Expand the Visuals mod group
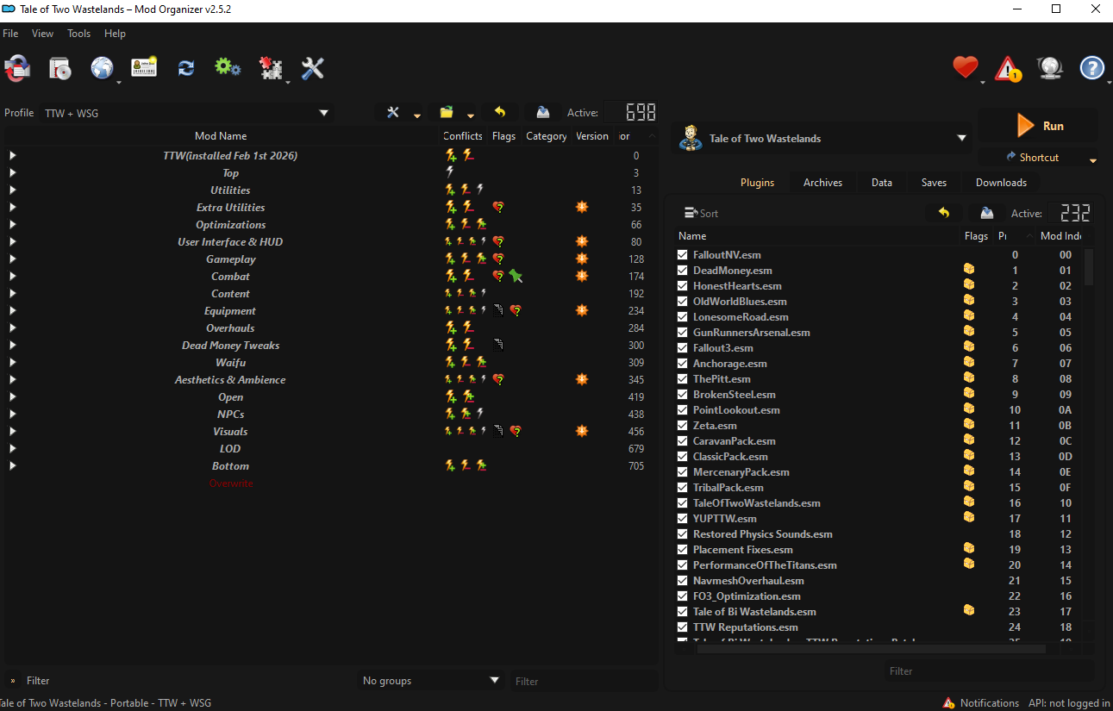The image size is (1113, 711). click(13, 432)
